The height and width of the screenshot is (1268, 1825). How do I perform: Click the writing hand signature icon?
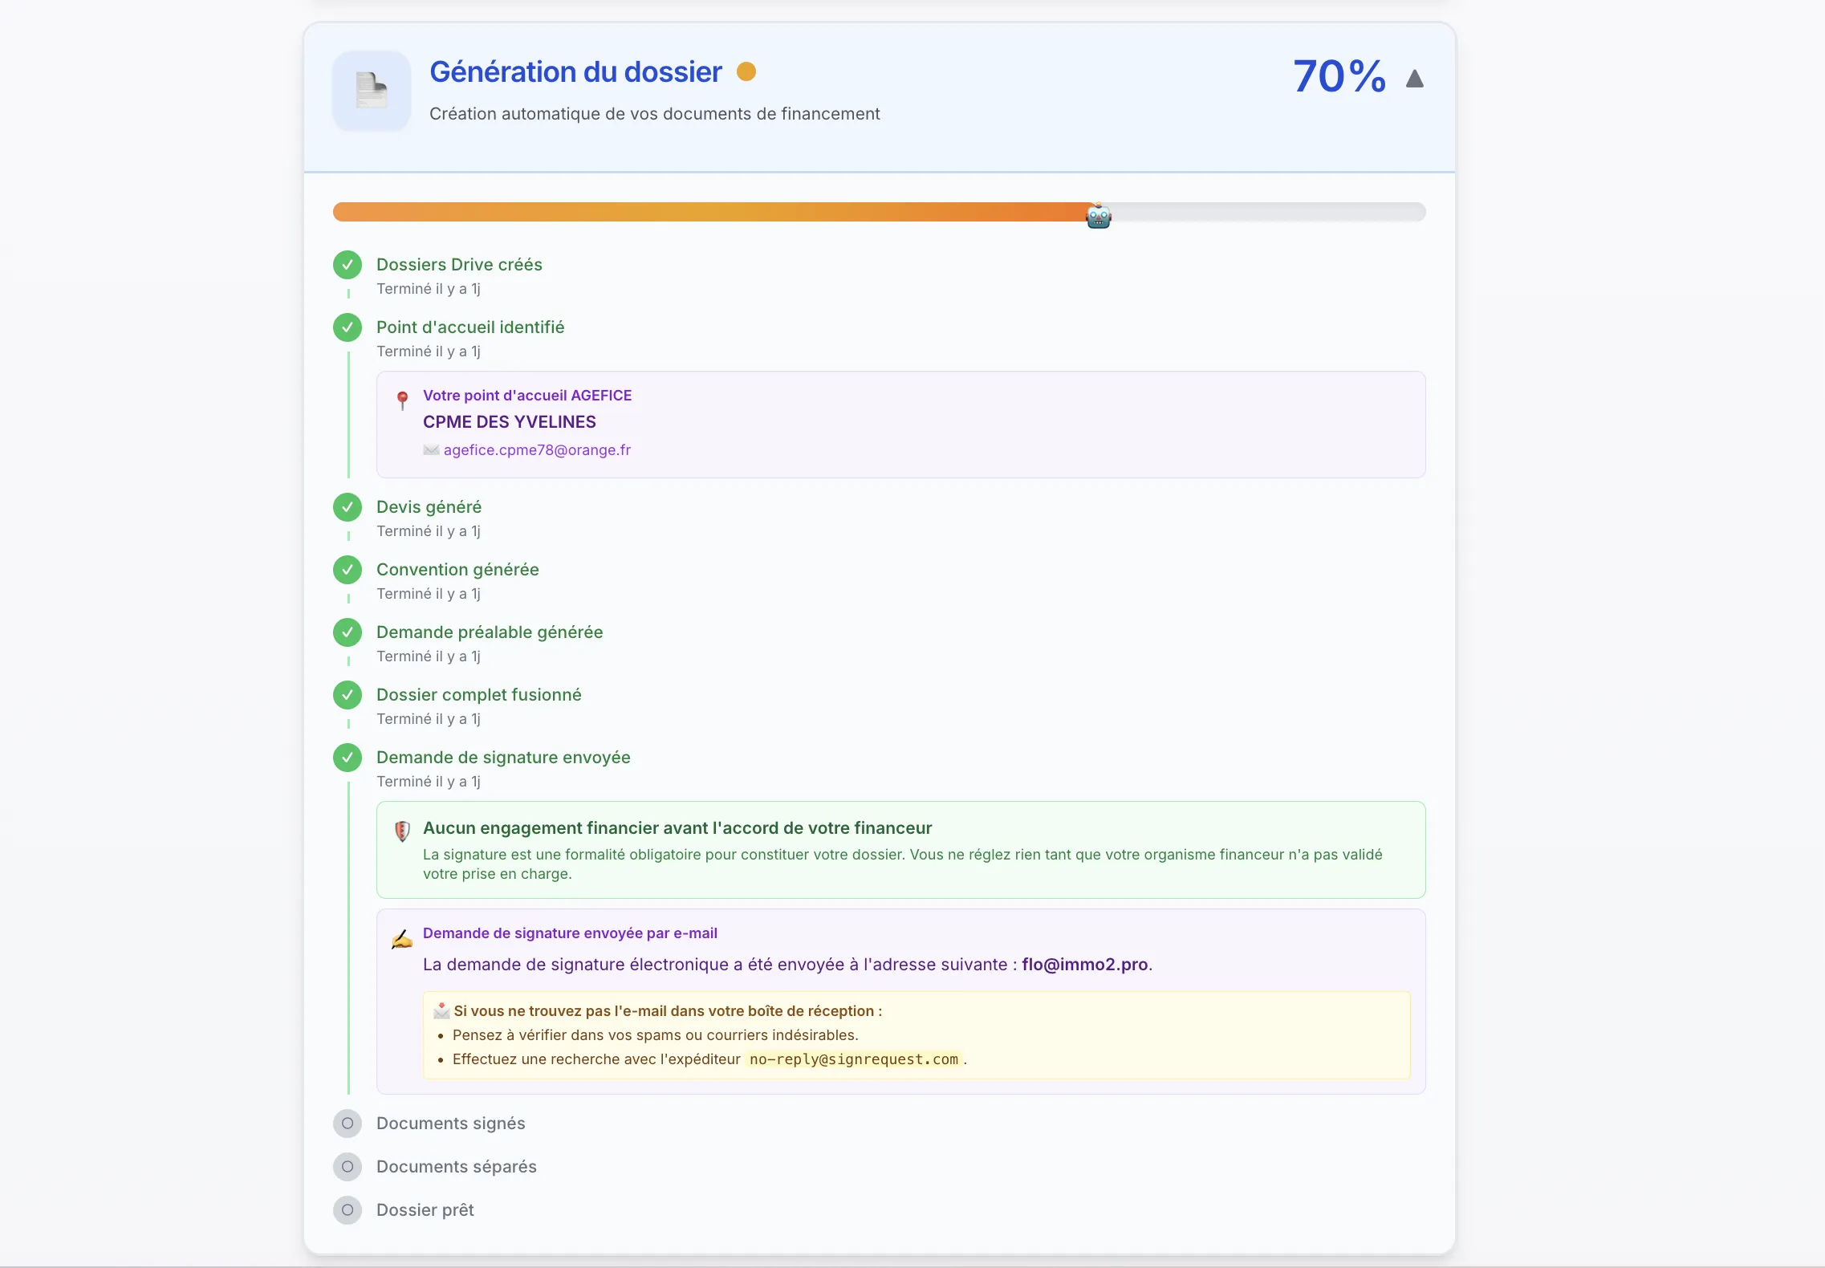coord(402,938)
